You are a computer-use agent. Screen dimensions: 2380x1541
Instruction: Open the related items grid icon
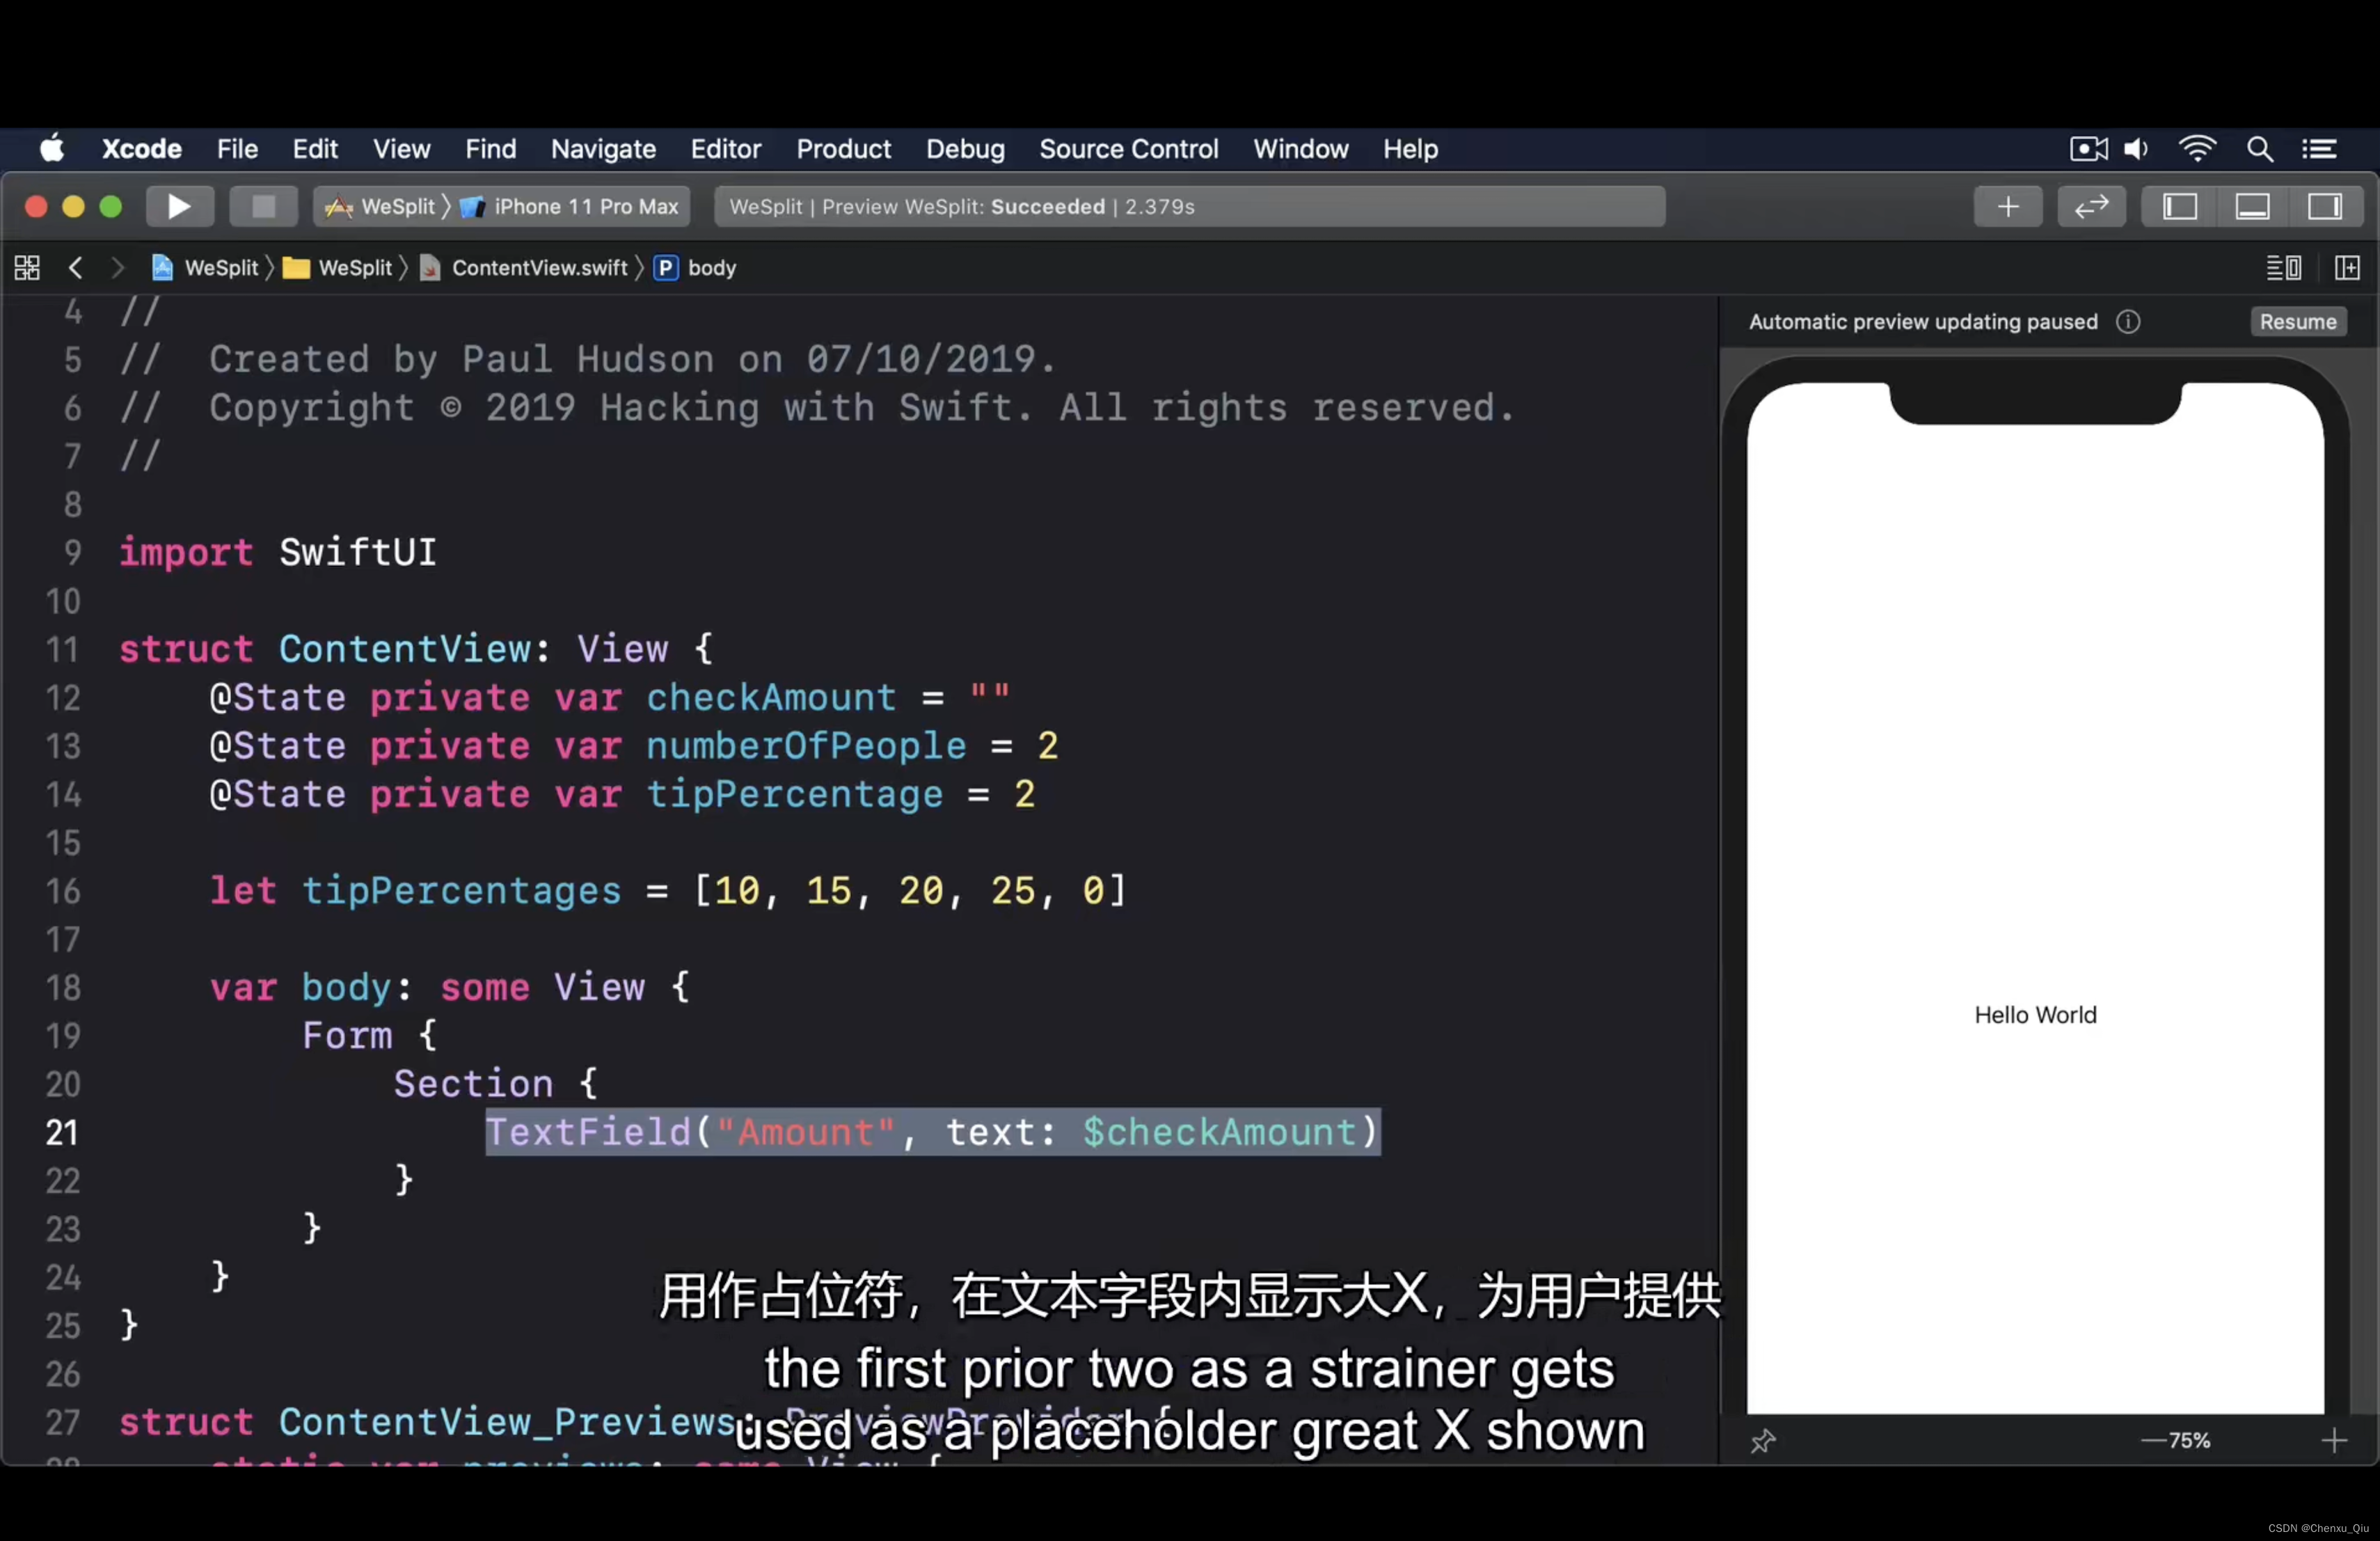pos(27,268)
